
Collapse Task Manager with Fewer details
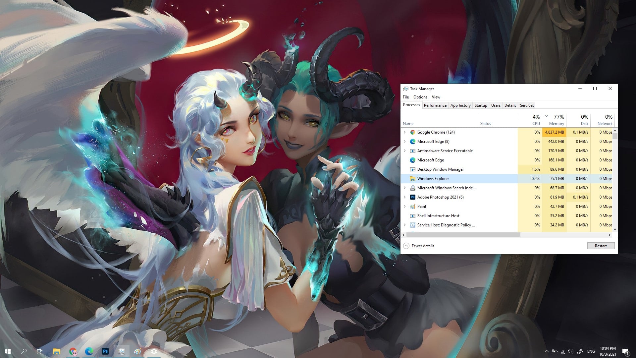coord(419,246)
